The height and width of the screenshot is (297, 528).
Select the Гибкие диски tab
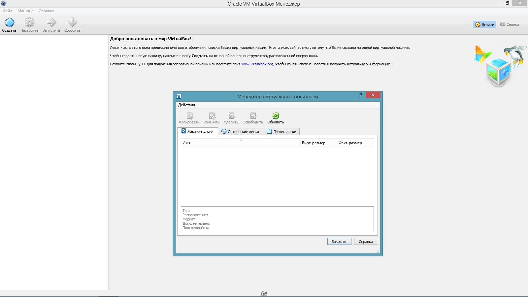point(281,132)
